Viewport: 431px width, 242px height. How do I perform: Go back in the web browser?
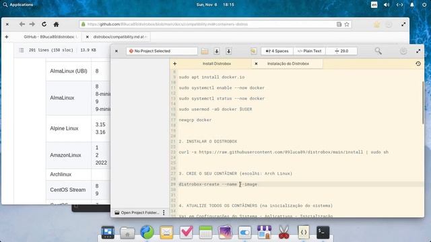pyautogui.click(x=22, y=24)
